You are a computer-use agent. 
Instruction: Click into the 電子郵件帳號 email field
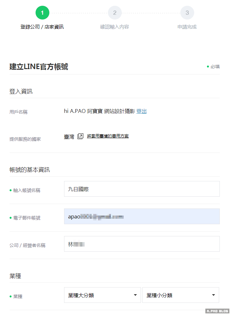[142, 217]
